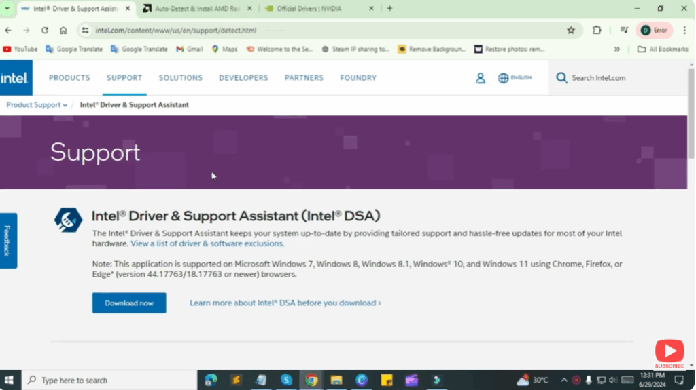
Task: Go to browser home page
Action: pos(63,31)
